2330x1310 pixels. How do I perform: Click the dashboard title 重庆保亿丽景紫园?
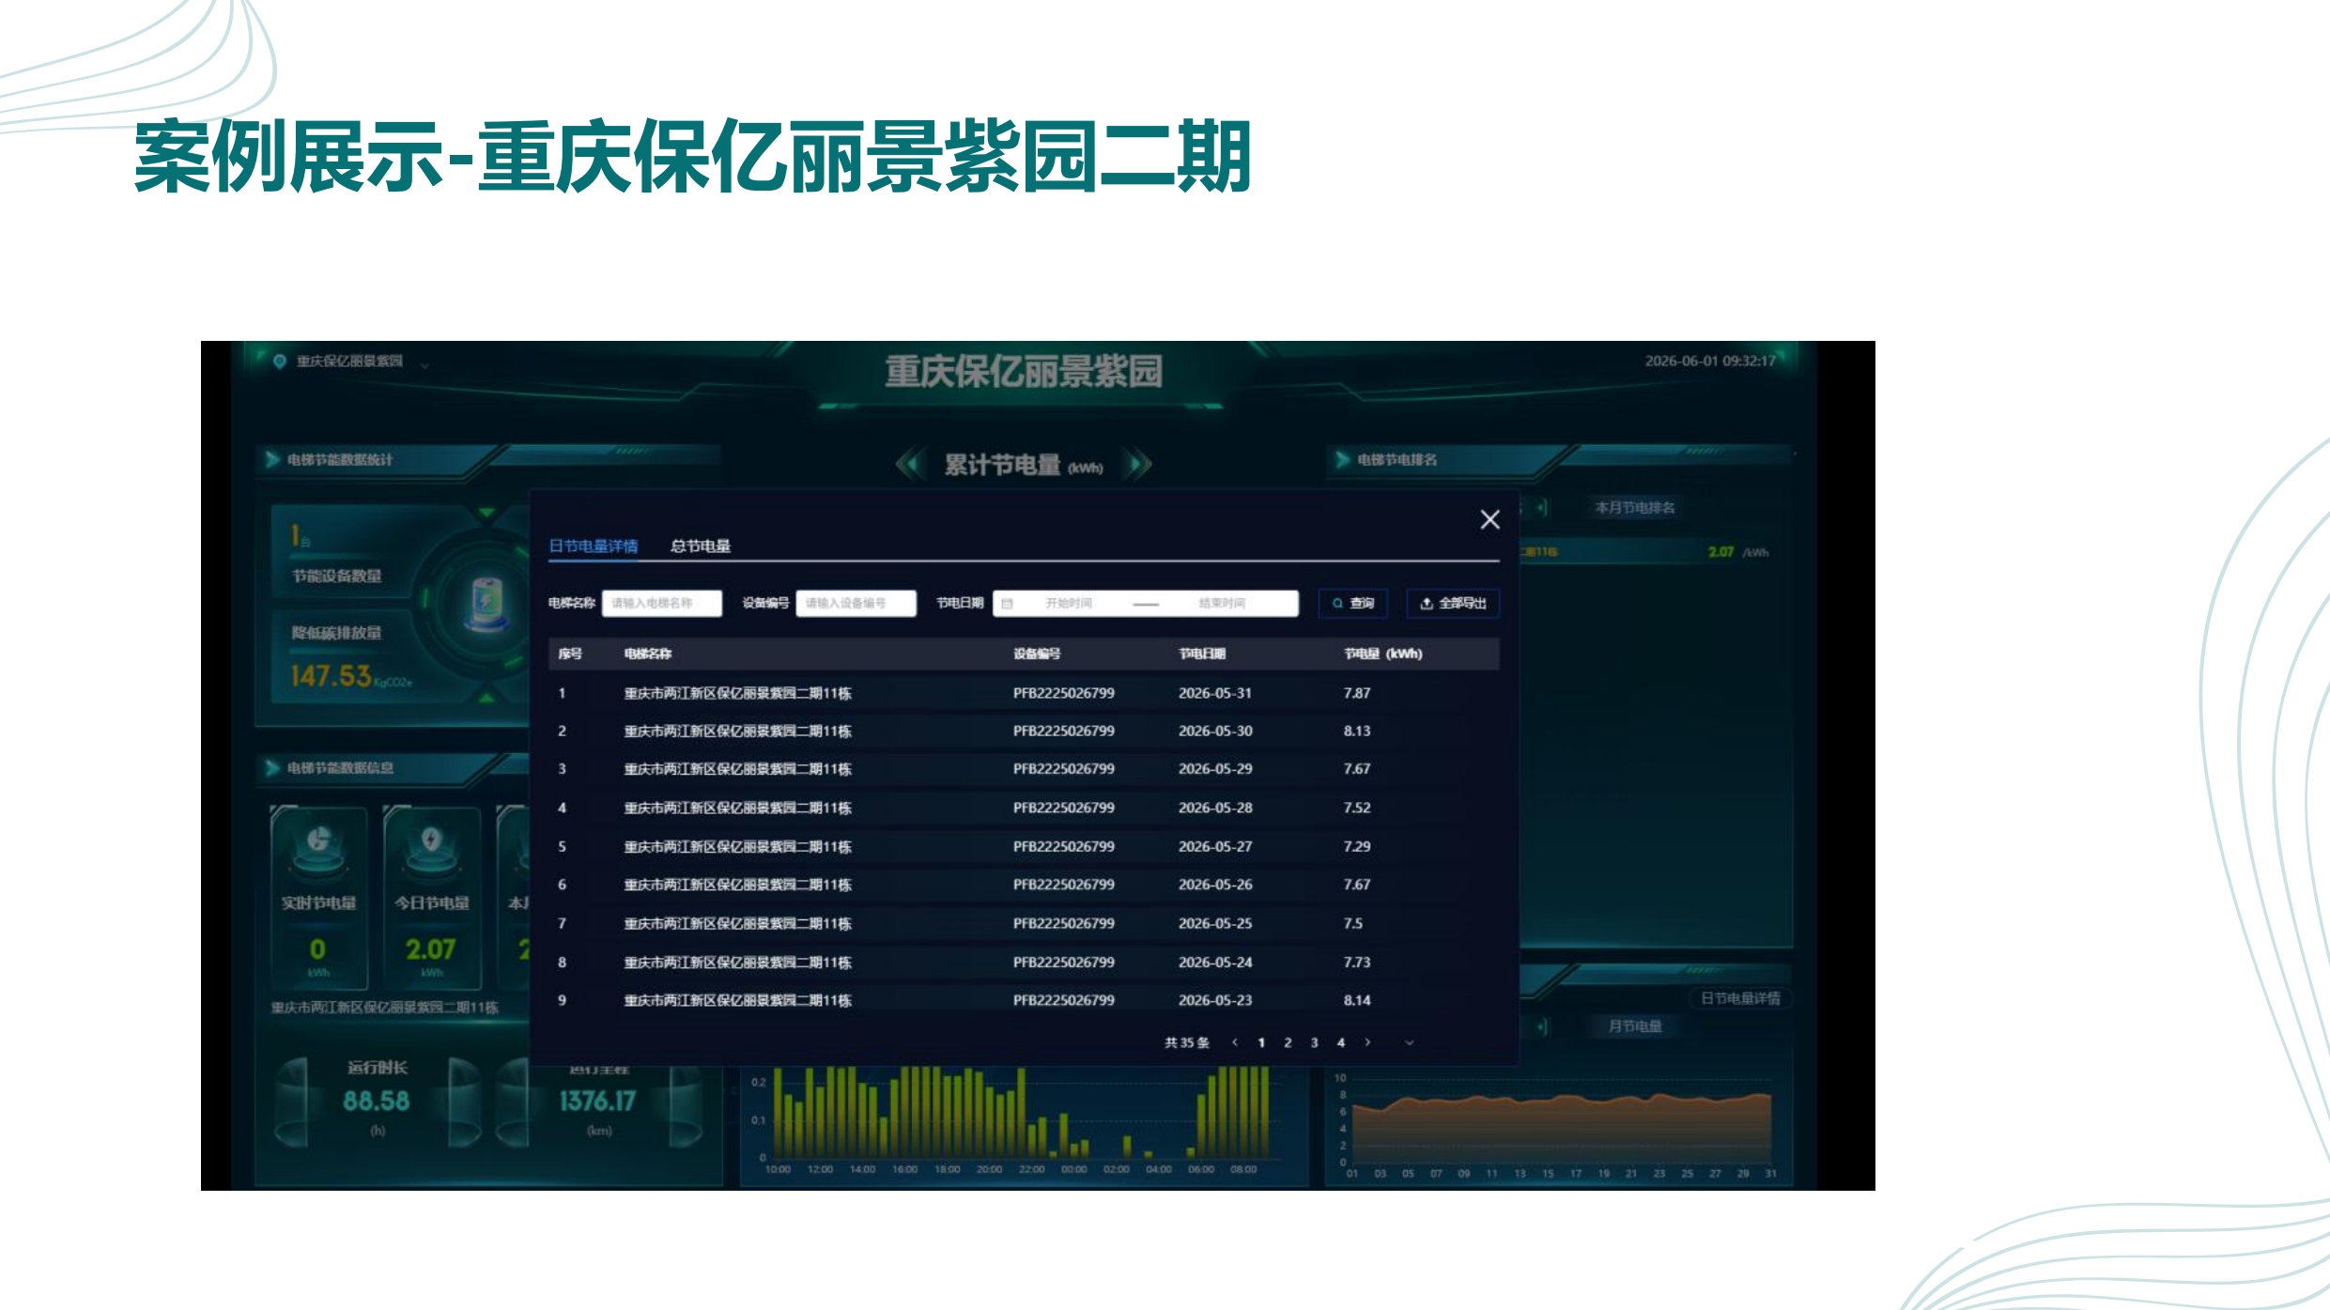(x=1024, y=371)
